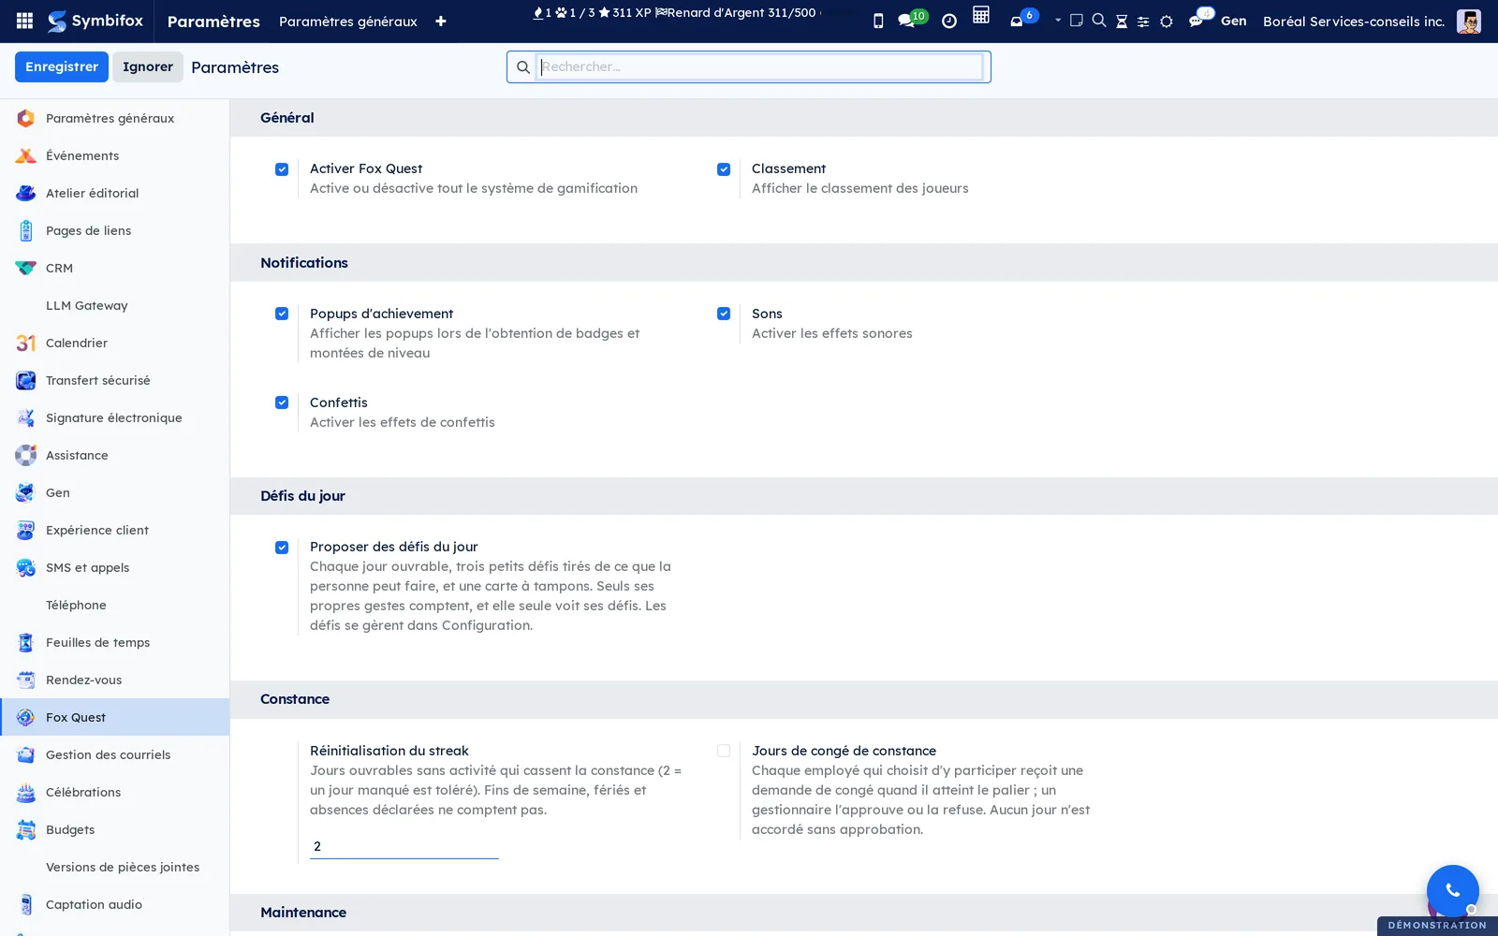
Task: Click the Renard d'Argent 311/500 XP progress
Action: coord(736,12)
